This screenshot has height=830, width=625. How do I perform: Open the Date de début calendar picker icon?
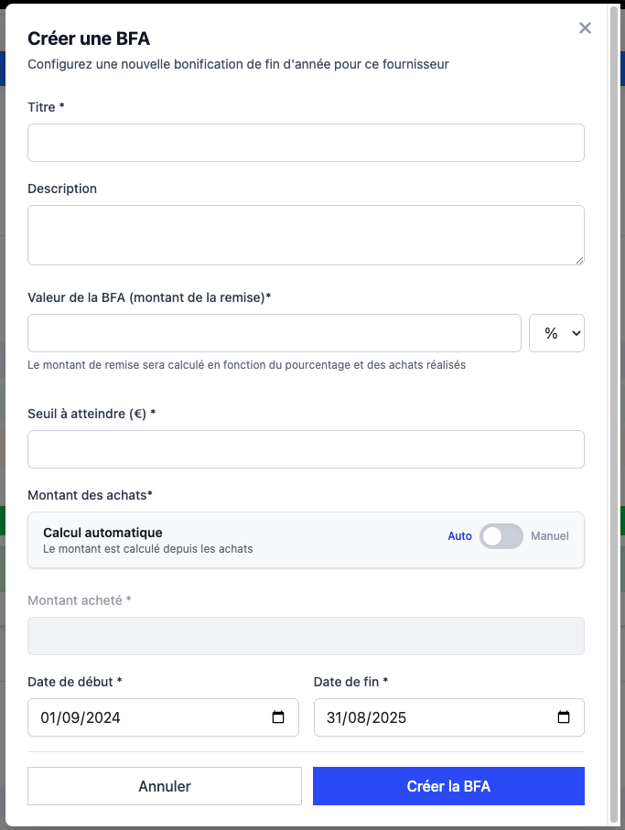pos(278,717)
